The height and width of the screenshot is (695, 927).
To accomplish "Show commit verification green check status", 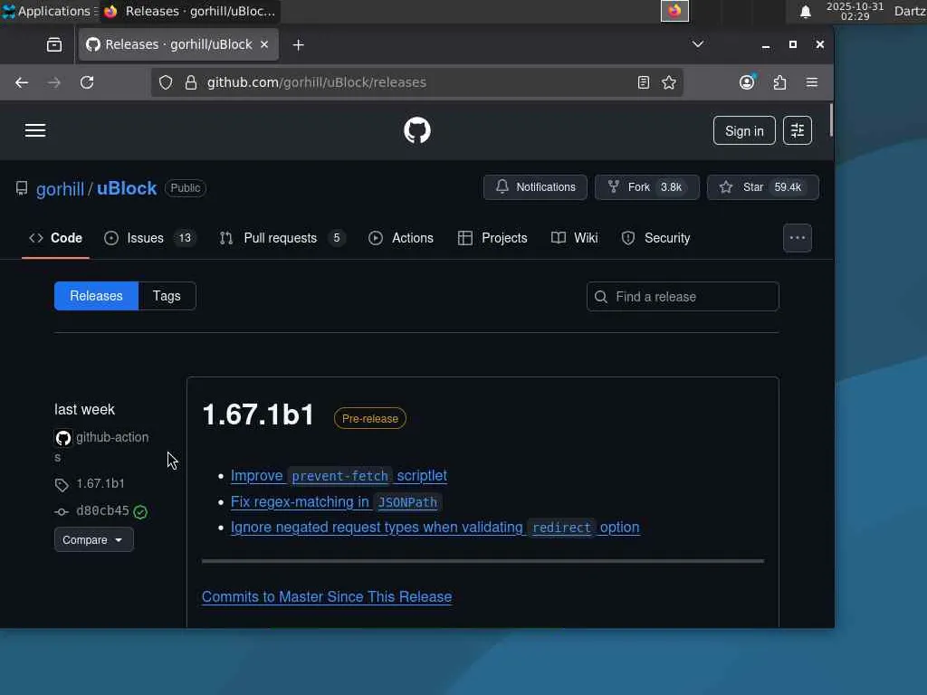I will (140, 512).
